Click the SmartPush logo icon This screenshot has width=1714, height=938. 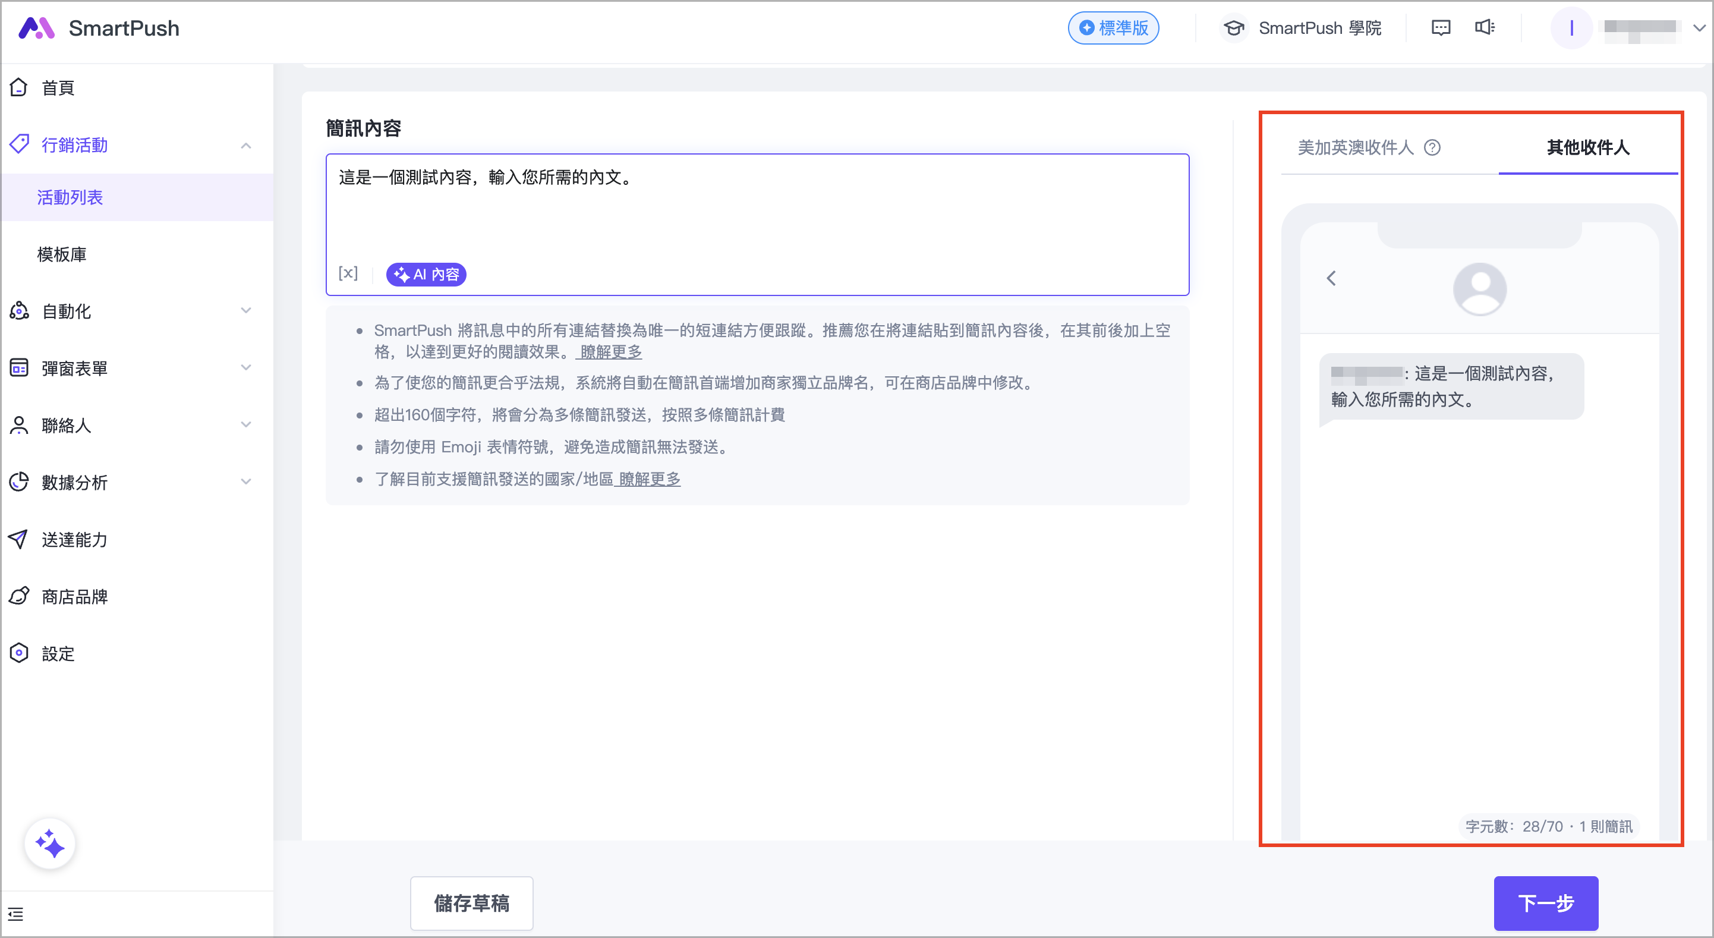pos(36,28)
